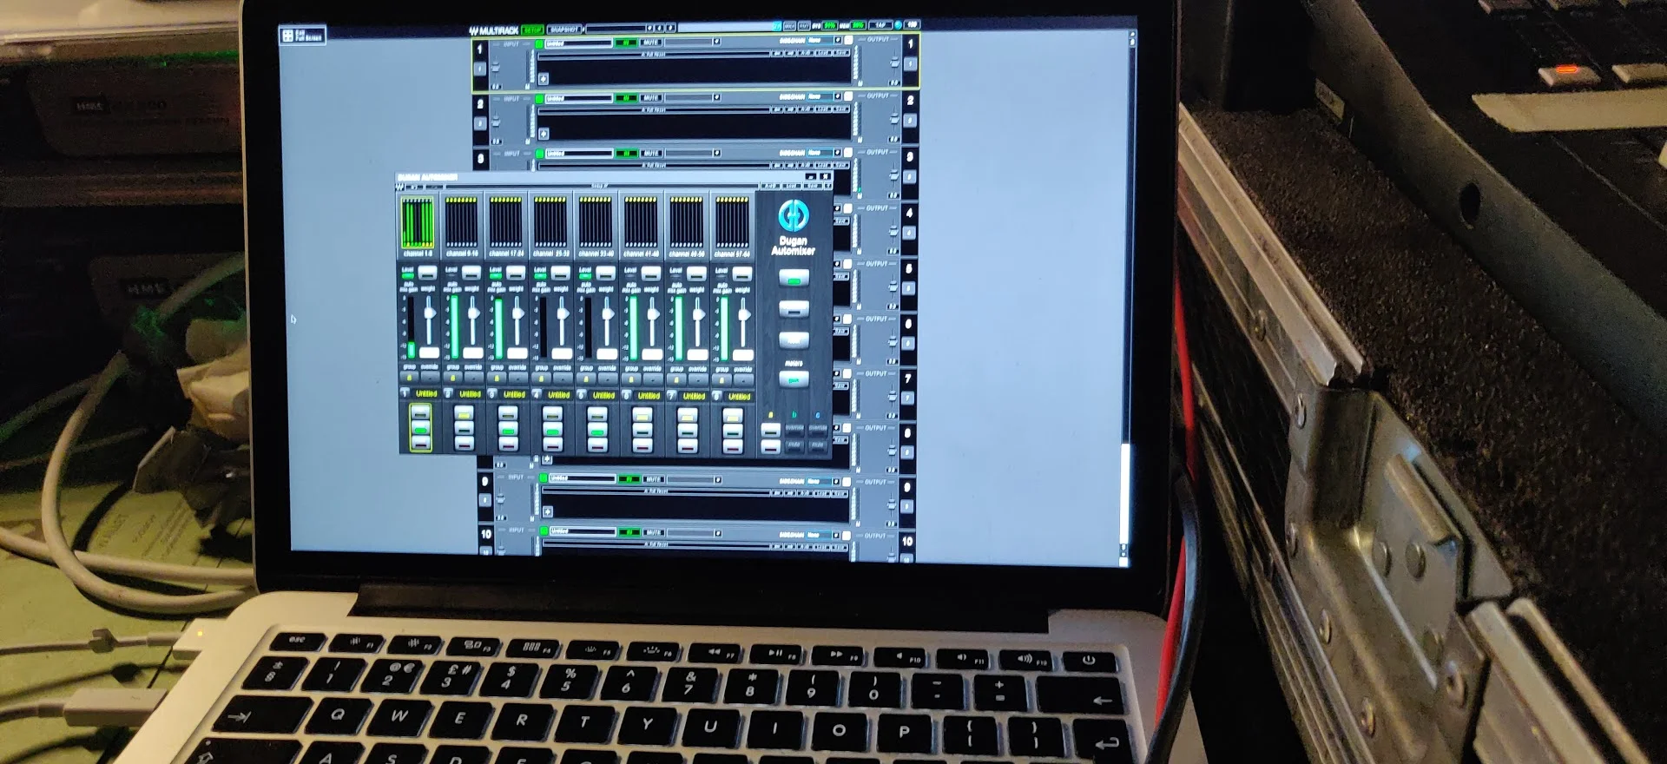The image size is (1667, 764).
Task: Click the SETUP button in MultiRack
Action: 532,30
